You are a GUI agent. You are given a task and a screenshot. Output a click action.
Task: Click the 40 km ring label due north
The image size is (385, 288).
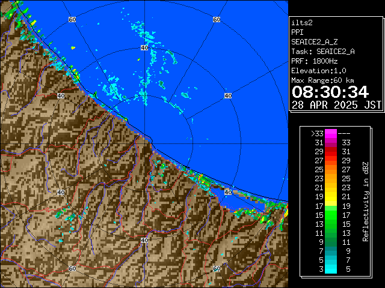(144, 48)
